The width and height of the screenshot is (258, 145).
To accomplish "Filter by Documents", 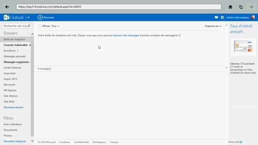I will 10,130.
